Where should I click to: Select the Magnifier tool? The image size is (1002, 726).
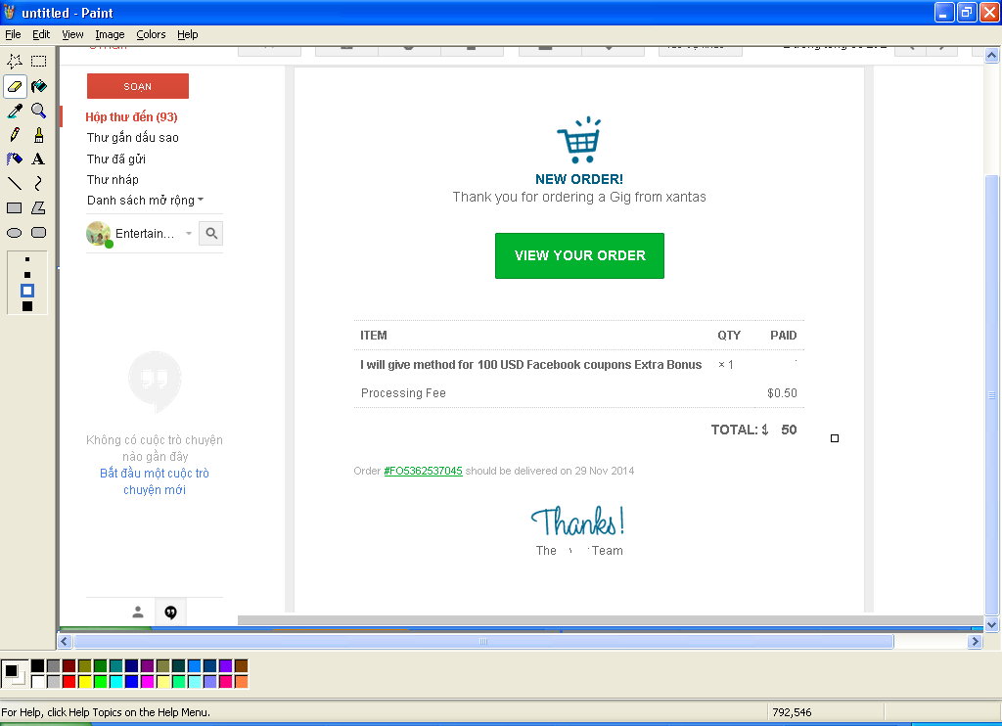39,111
